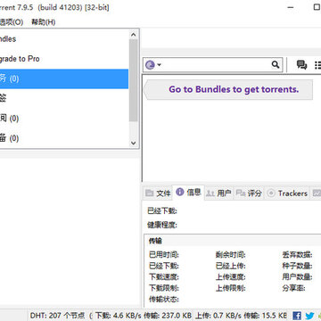Viewport: 321px width, 321px height.
Task: Click the 丢弃数据: label
Action: 297,255
